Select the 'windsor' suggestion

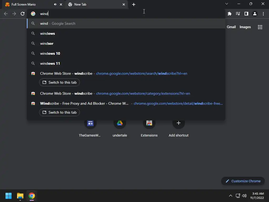pyautogui.click(x=126, y=43)
